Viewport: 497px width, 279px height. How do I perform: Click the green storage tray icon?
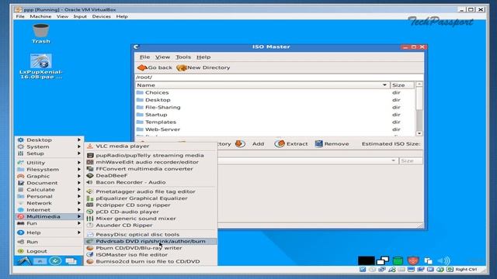tap(398, 260)
